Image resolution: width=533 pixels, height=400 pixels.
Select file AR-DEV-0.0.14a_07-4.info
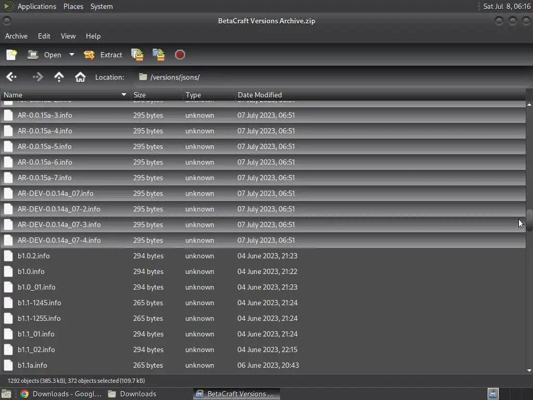[x=263, y=241]
